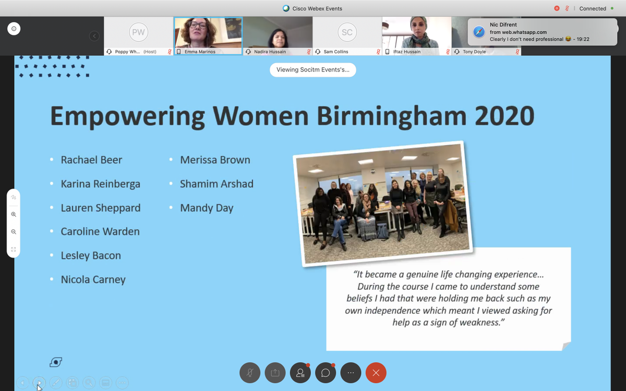This screenshot has width=626, height=391.
Task: Click Tony Doyle participant name
Action: [474, 52]
